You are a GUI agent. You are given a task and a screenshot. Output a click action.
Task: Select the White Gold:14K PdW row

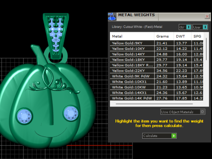tap(156, 98)
